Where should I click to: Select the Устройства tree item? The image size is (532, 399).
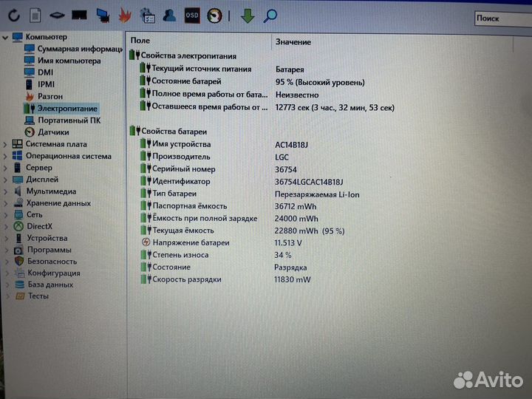pyautogui.click(x=41, y=238)
